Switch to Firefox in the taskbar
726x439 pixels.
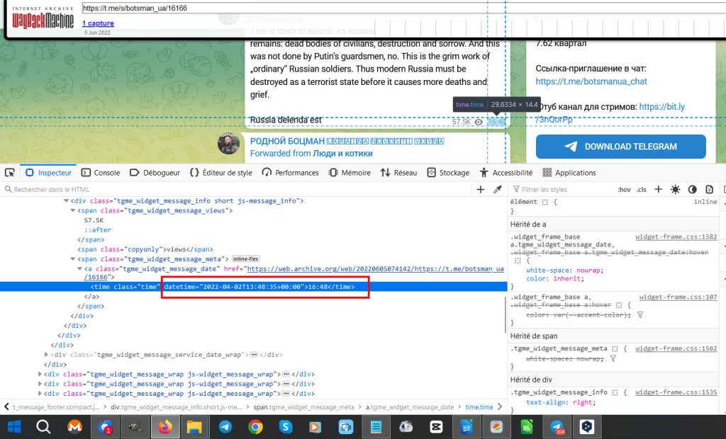tap(164, 426)
